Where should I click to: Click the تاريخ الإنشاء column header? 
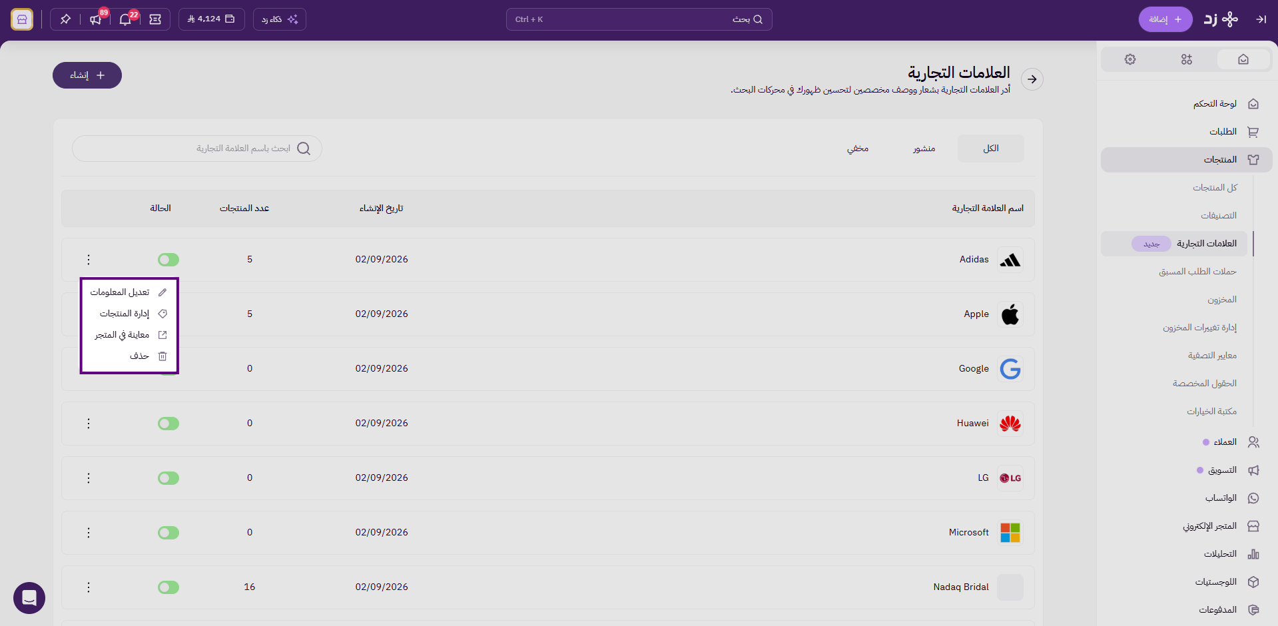tap(382, 208)
